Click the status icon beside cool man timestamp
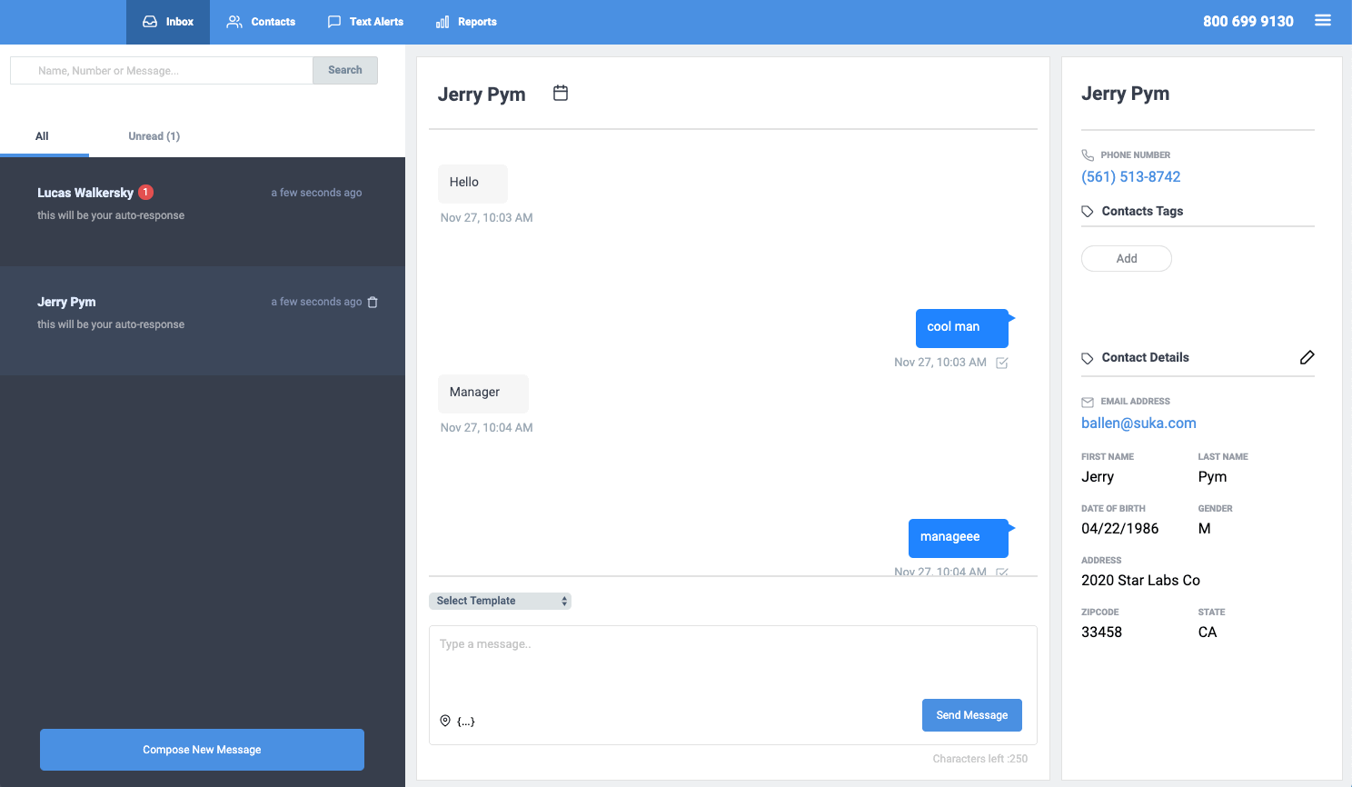Screen dimensions: 1352x787 [1002, 363]
